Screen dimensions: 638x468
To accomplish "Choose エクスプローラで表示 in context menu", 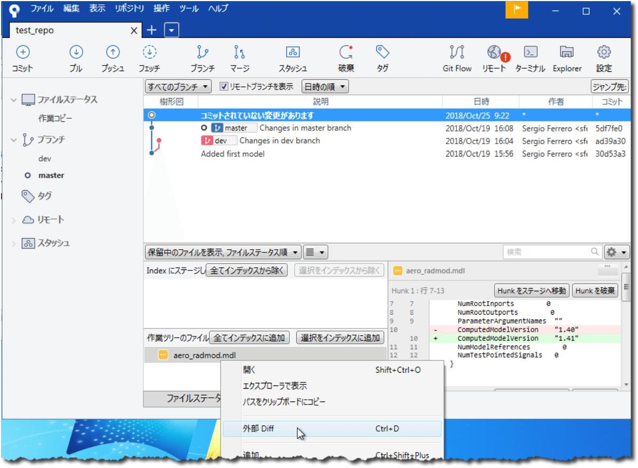I will [332, 386].
